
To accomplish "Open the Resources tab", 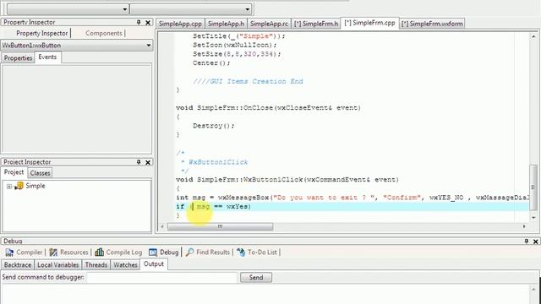I will (x=68, y=252).
